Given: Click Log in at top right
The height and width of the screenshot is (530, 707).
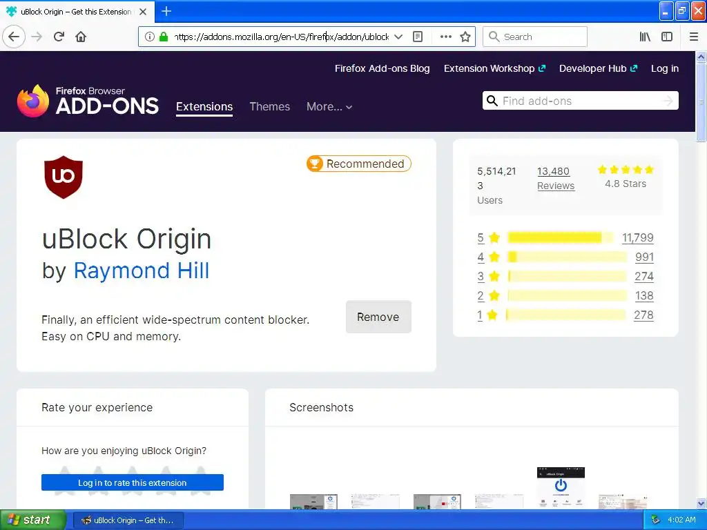Looking at the screenshot, I should (665, 68).
